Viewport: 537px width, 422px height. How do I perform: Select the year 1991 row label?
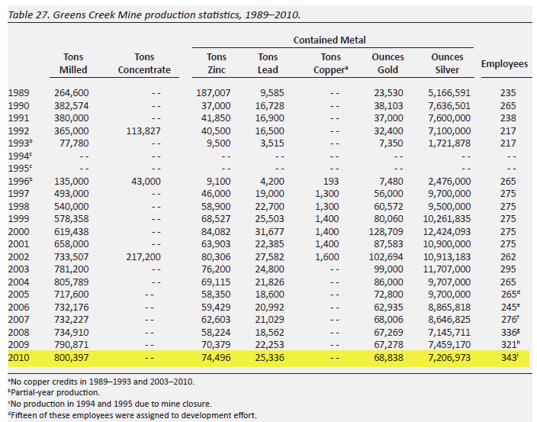click(x=18, y=118)
